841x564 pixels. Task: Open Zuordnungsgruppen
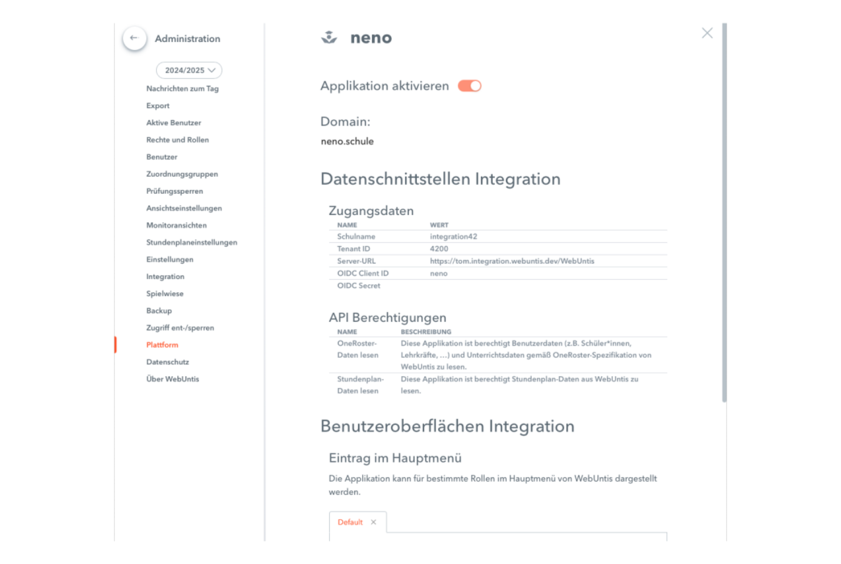pos(182,174)
